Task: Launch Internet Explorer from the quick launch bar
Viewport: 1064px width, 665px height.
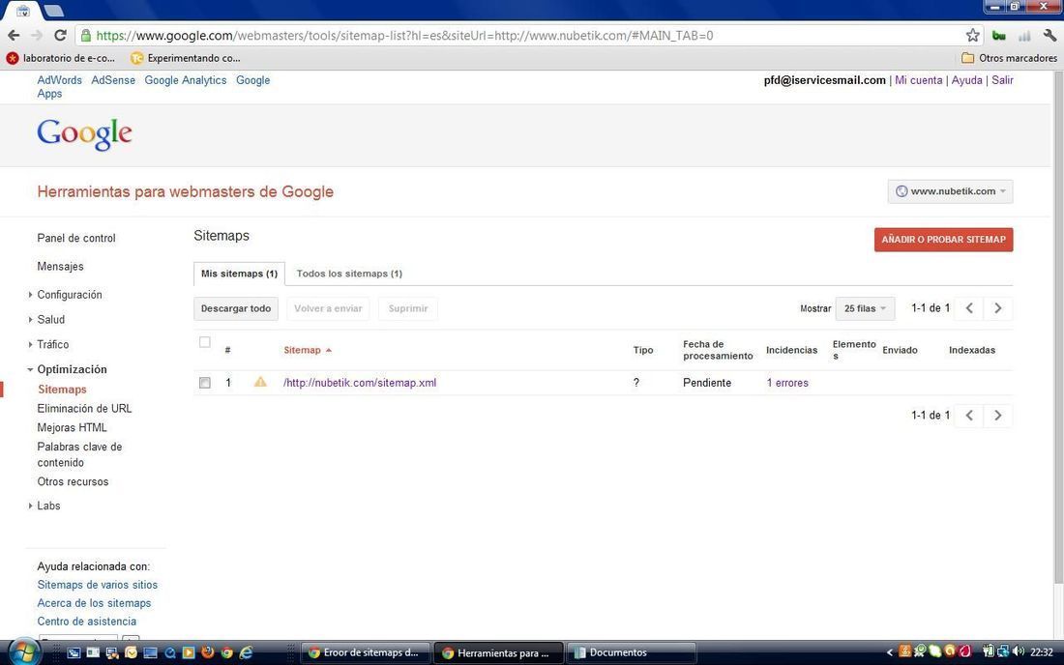Action: pyautogui.click(x=246, y=652)
